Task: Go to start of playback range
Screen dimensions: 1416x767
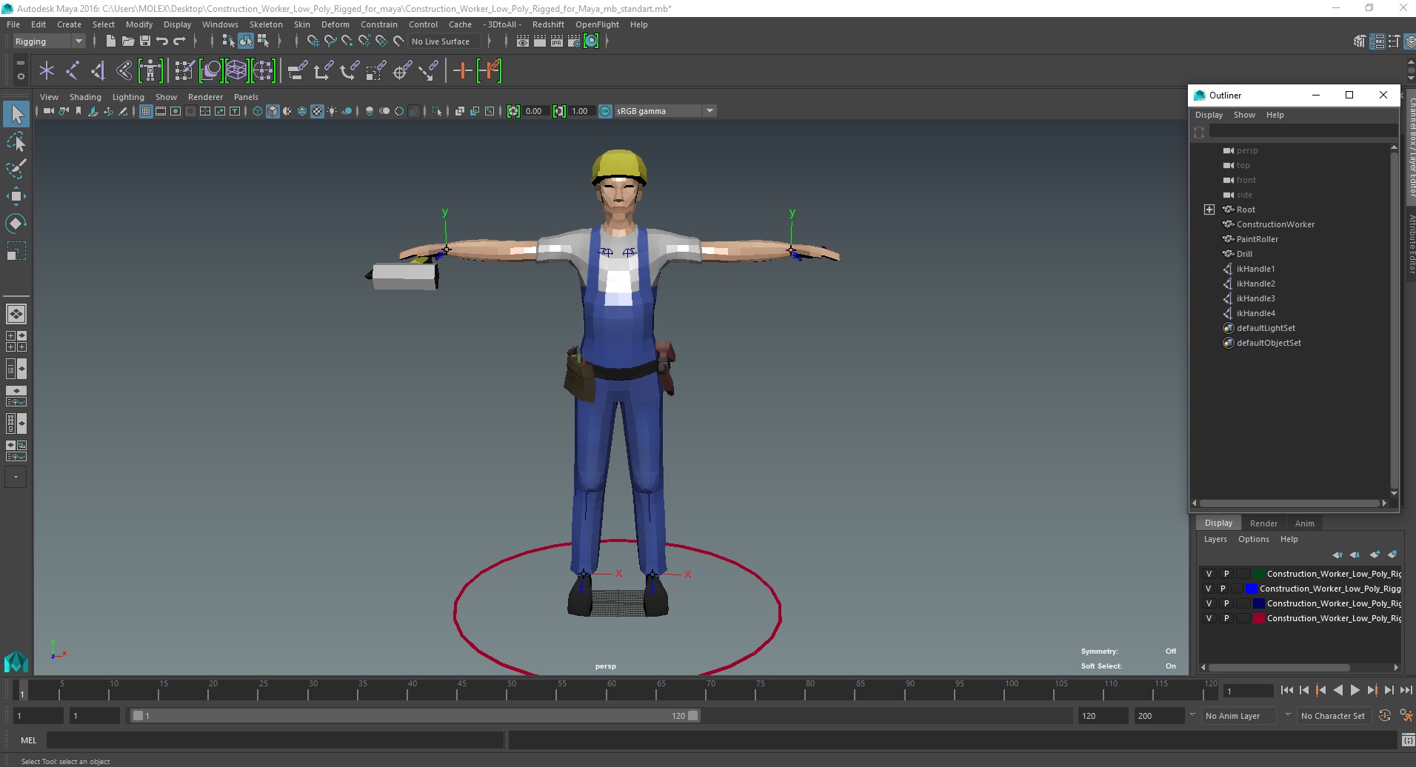Action: coord(1286,690)
